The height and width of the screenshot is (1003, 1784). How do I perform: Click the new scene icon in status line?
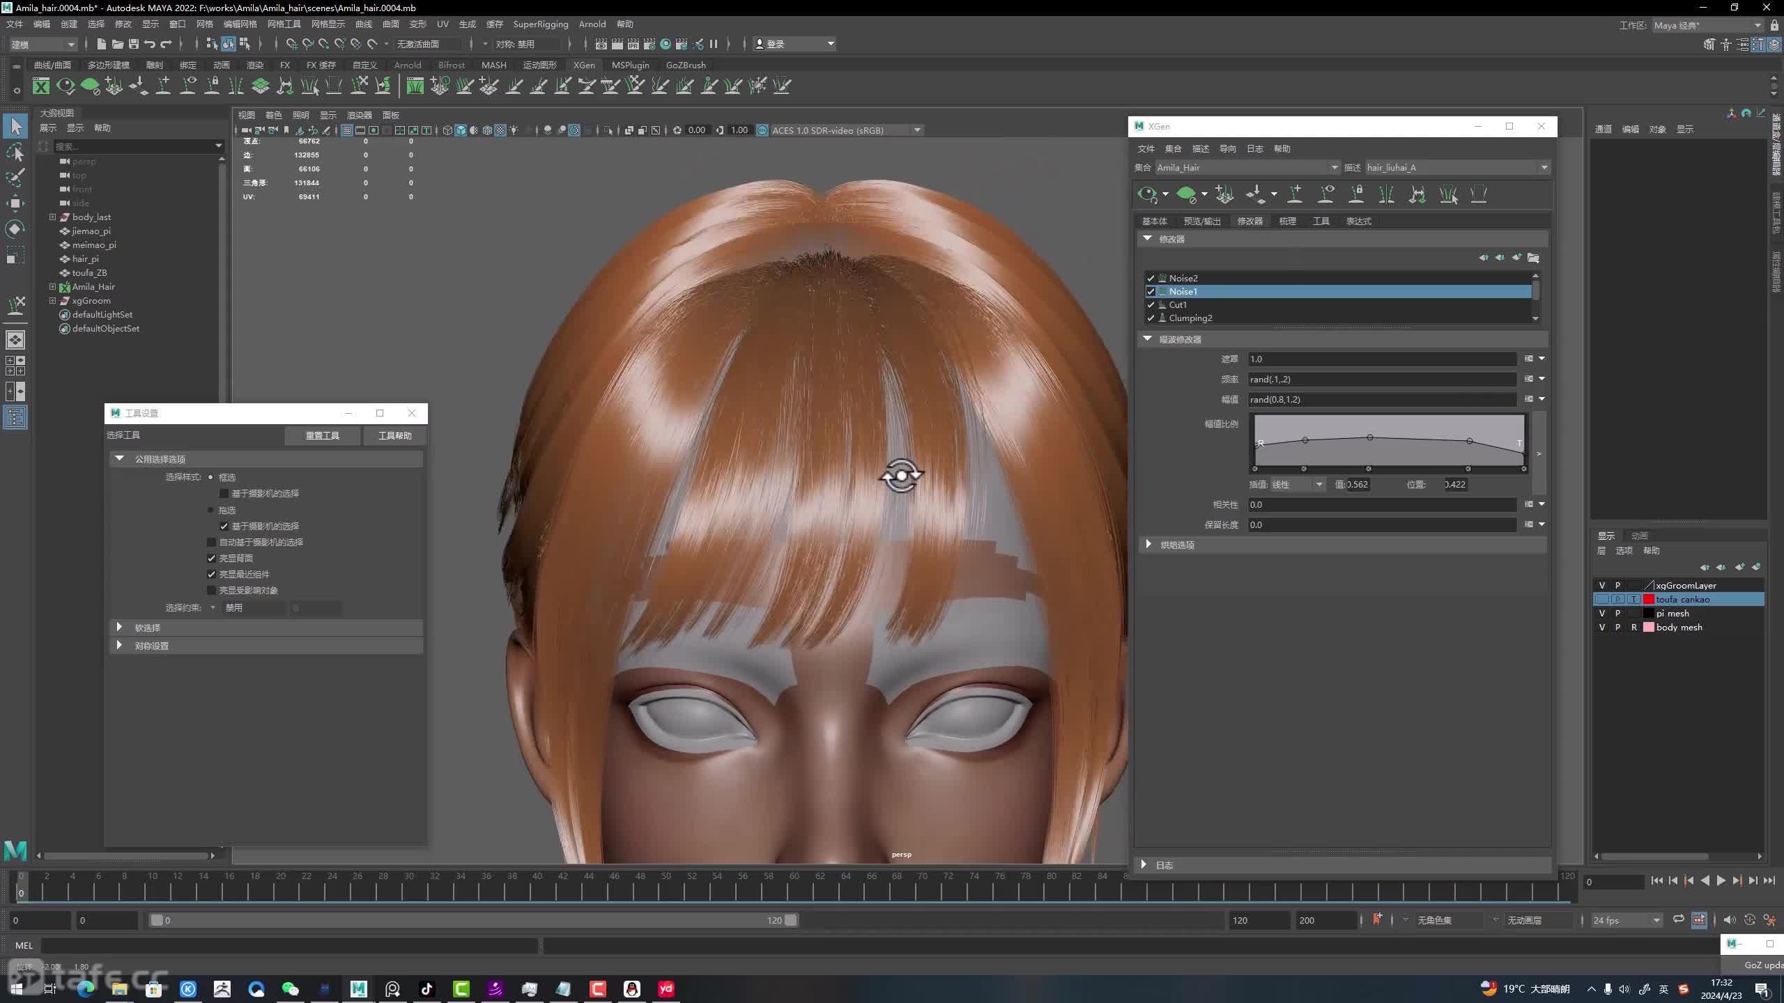click(x=101, y=44)
